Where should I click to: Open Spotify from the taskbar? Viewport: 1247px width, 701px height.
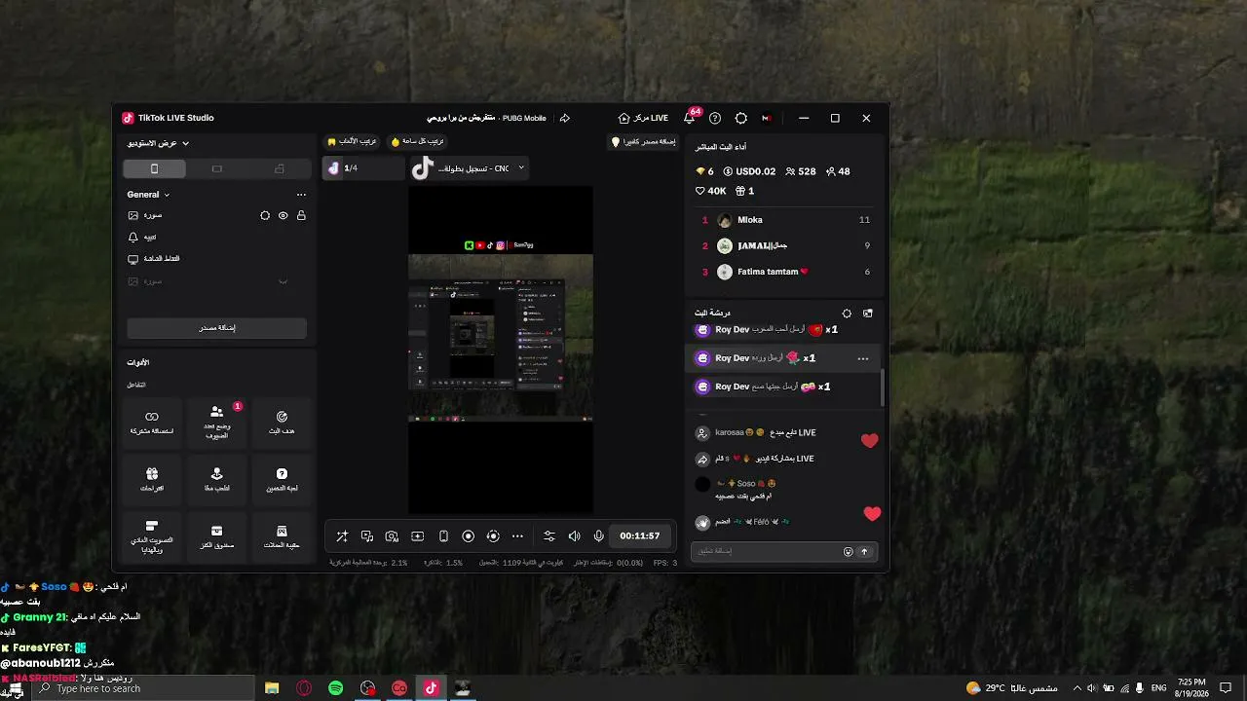coord(336,688)
